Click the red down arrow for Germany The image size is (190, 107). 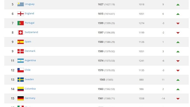(x=178, y=98)
